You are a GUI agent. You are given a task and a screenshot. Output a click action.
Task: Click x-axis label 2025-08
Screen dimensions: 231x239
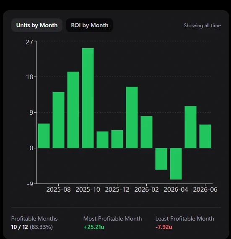point(58,190)
